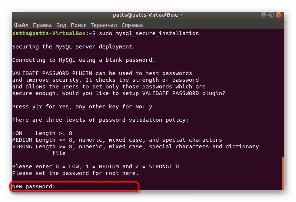296x202 pixels.
Task: Click the MEDIUM password policy line
Action: click(117, 140)
